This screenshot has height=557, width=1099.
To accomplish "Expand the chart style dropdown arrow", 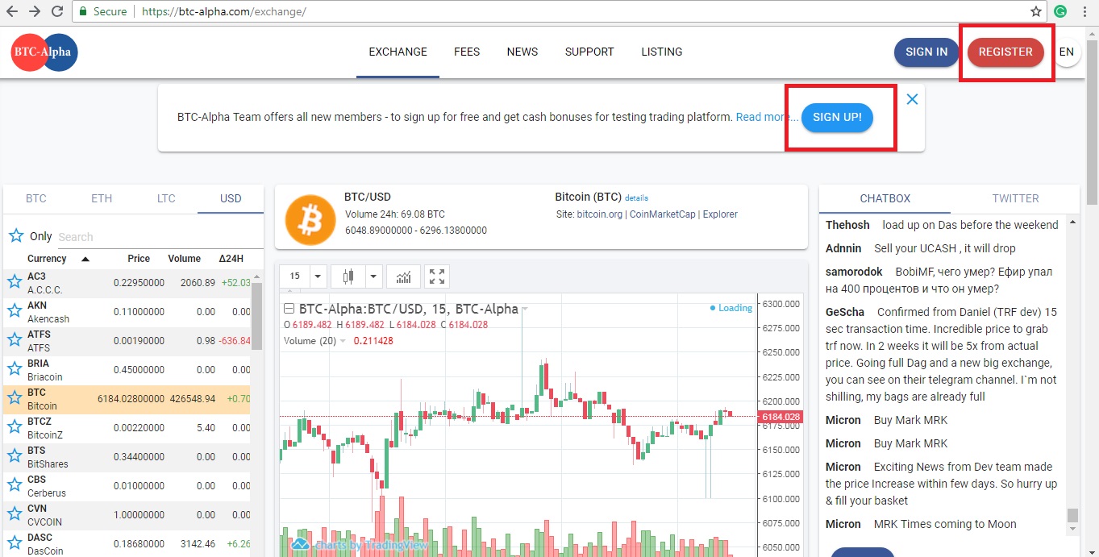I will click(x=373, y=276).
